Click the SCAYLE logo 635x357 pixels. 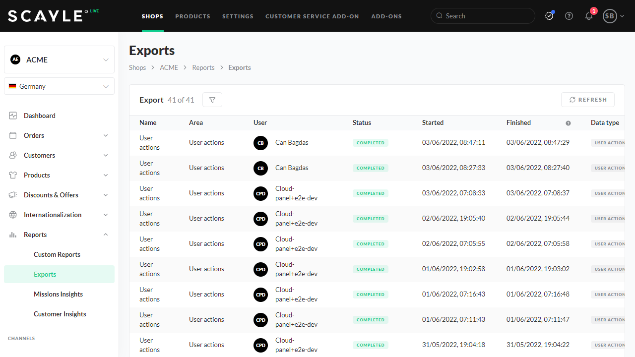pos(46,16)
